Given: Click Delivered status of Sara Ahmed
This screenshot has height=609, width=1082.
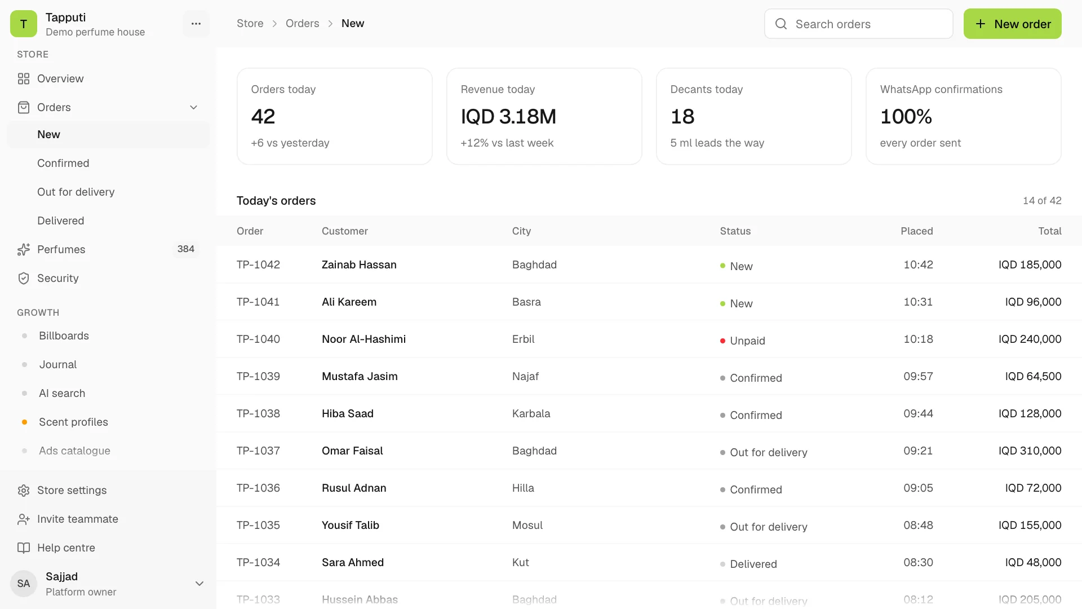Looking at the screenshot, I should 748,564.
